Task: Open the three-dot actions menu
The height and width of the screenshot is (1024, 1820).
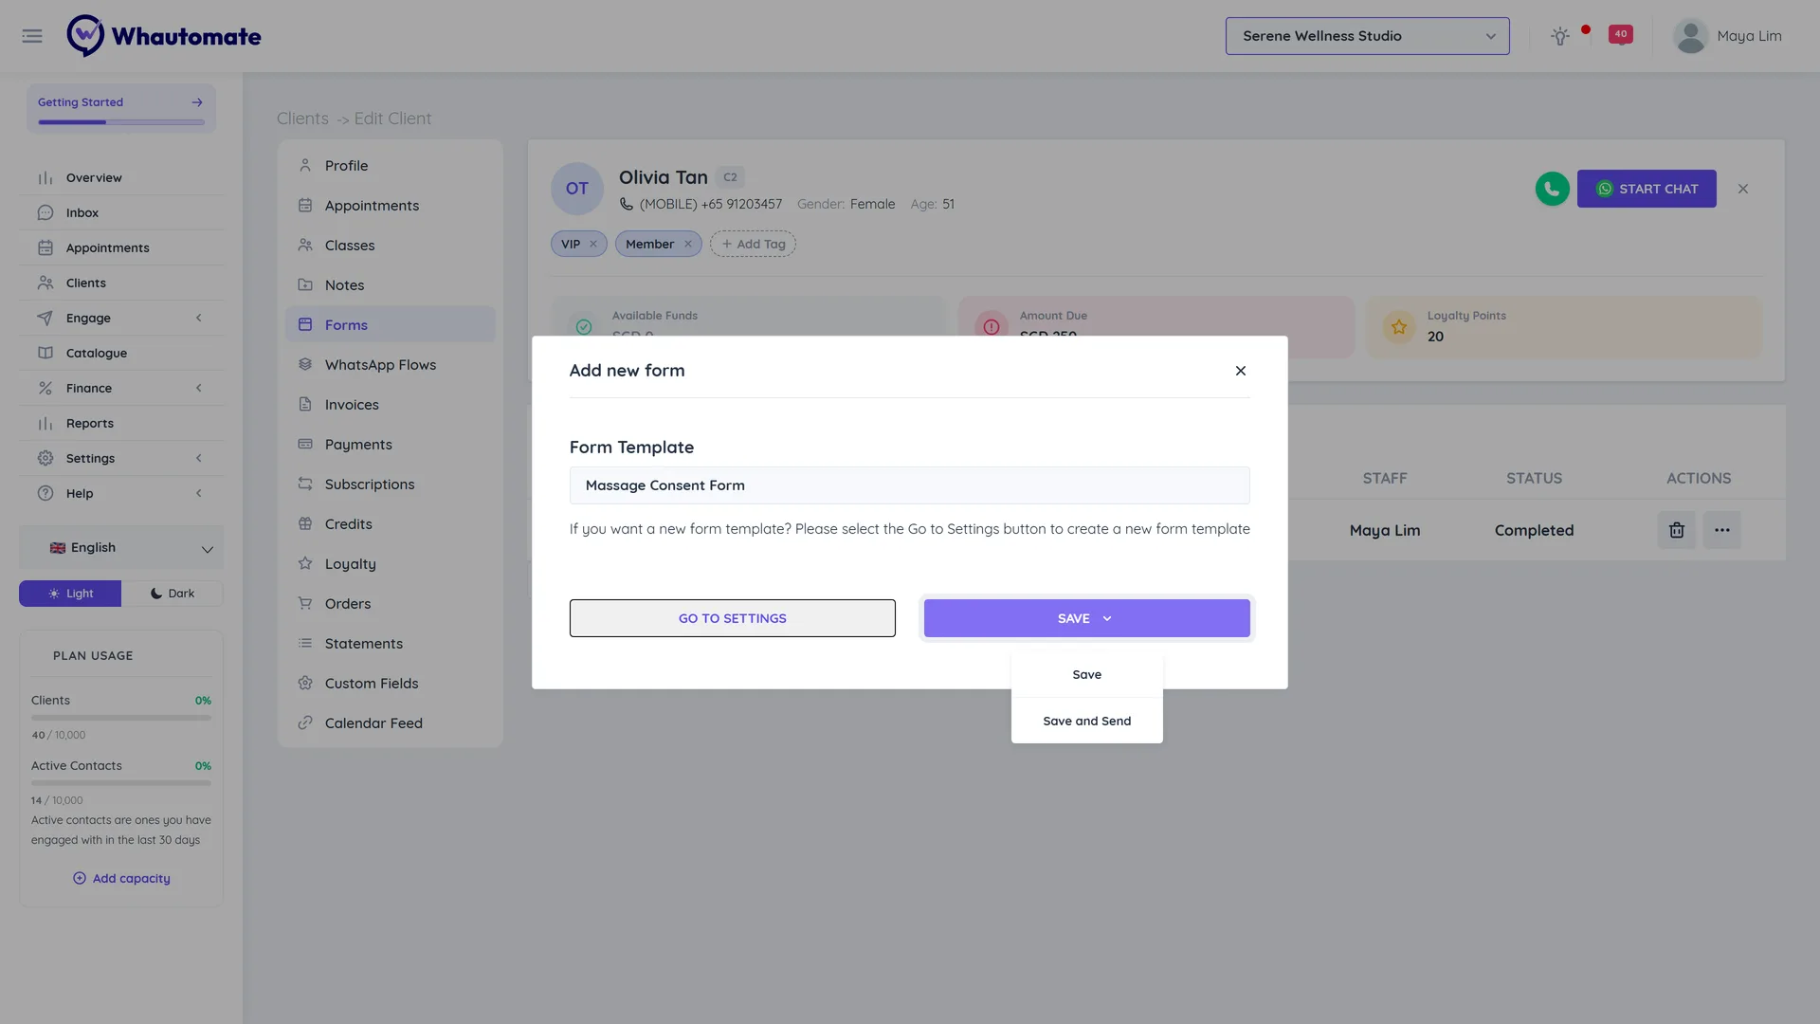Action: 1721,530
